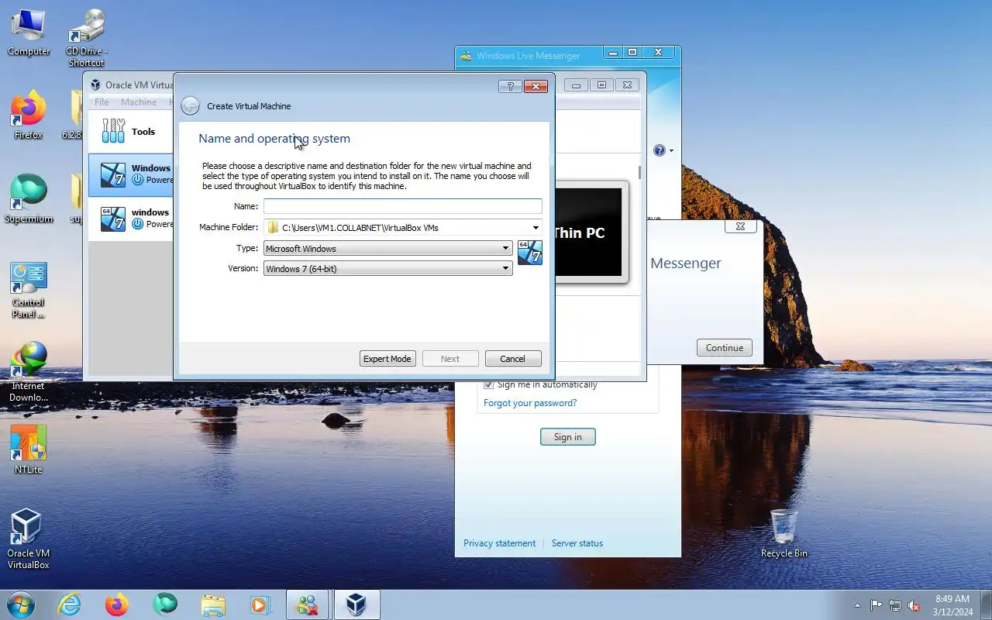Launch Oracle VM VirtualBox desktop shortcut
Image resolution: width=992 pixels, height=620 pixels.
click(29, 539)
